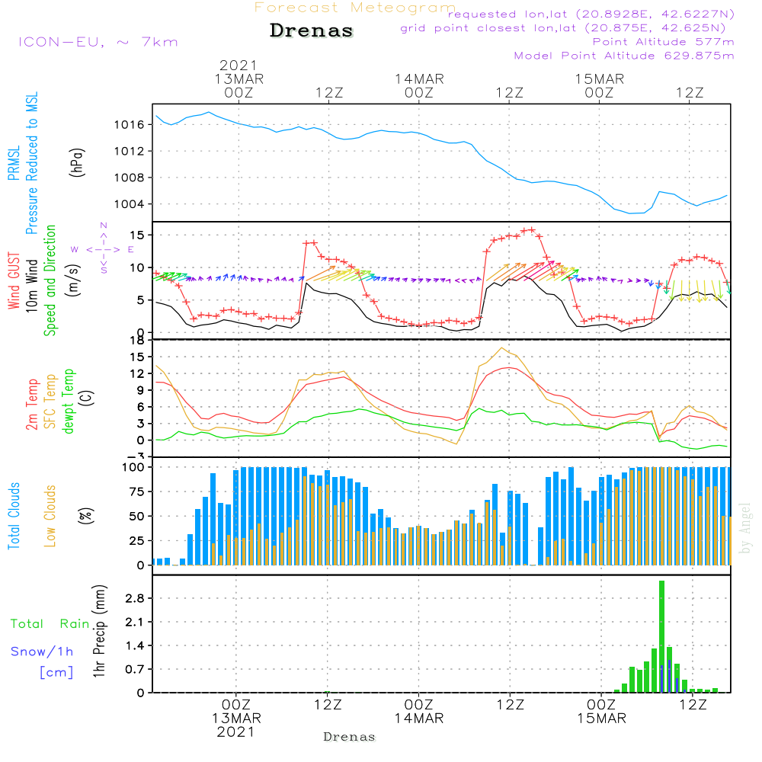The height and width of the screenshot is (762, 762).
Task: Select the 'Point Altitude 577m' text
Action: pos(664,42)
